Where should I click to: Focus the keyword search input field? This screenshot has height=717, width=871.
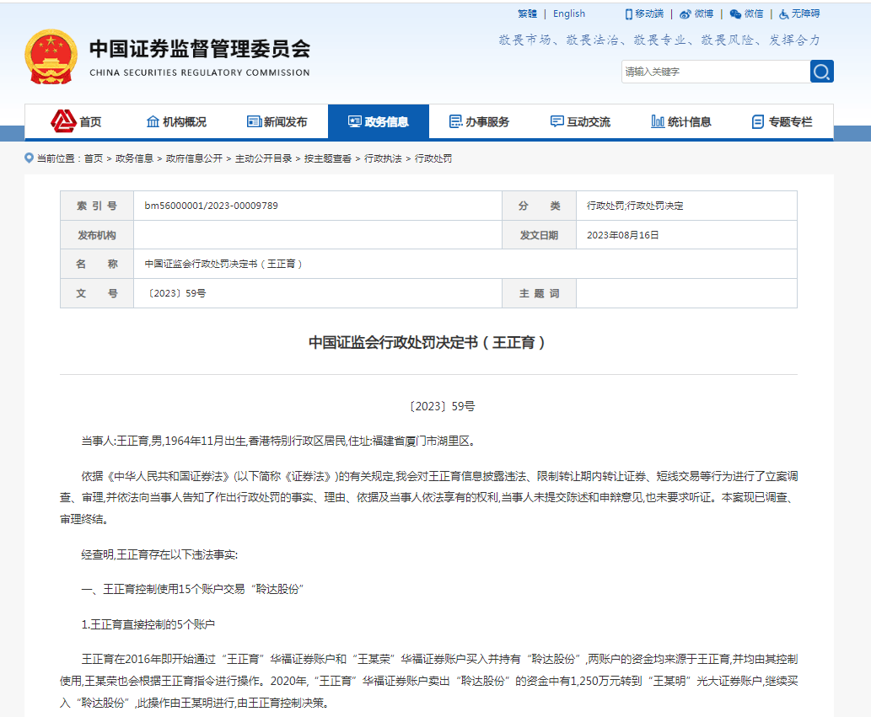pos(715,72)
